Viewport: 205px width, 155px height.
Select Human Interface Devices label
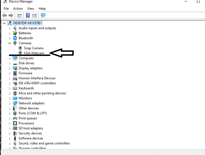coord(37,78)
